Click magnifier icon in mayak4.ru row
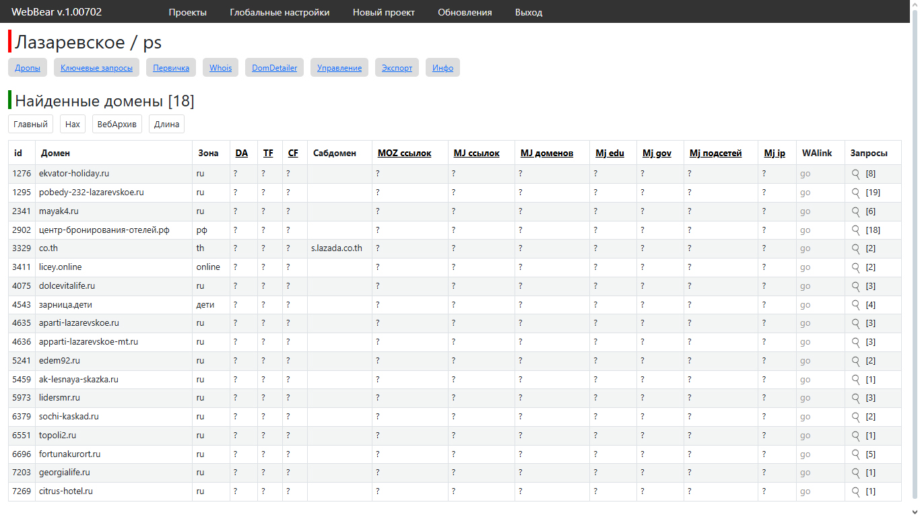This screenshot has height=517, width=920. point(856,211)
